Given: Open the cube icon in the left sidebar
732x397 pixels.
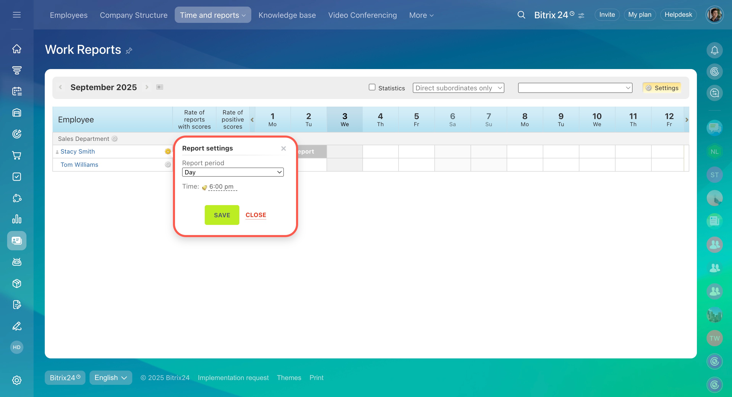Looking at the screenshot, I should pyautogui.click(x=17, y=283).
